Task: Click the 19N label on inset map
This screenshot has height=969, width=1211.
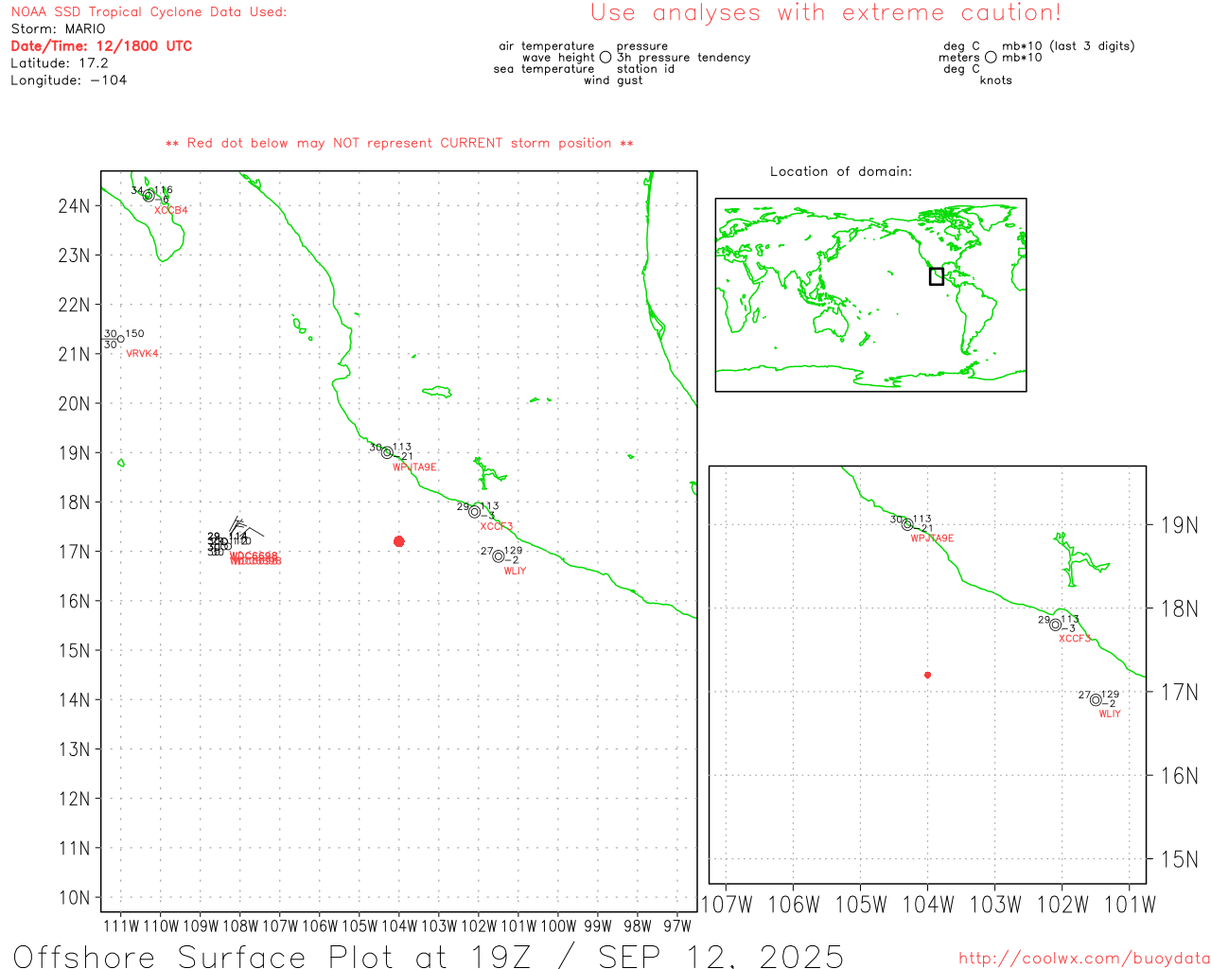Action: [1180, 525]
